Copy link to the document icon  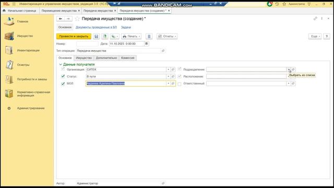315,19
